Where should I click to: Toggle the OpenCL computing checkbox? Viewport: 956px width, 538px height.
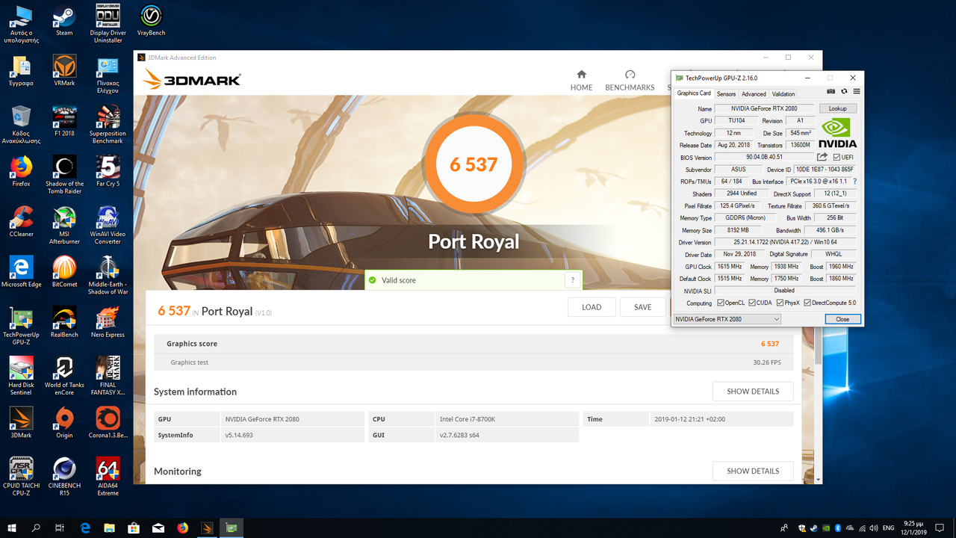point(721,303)
